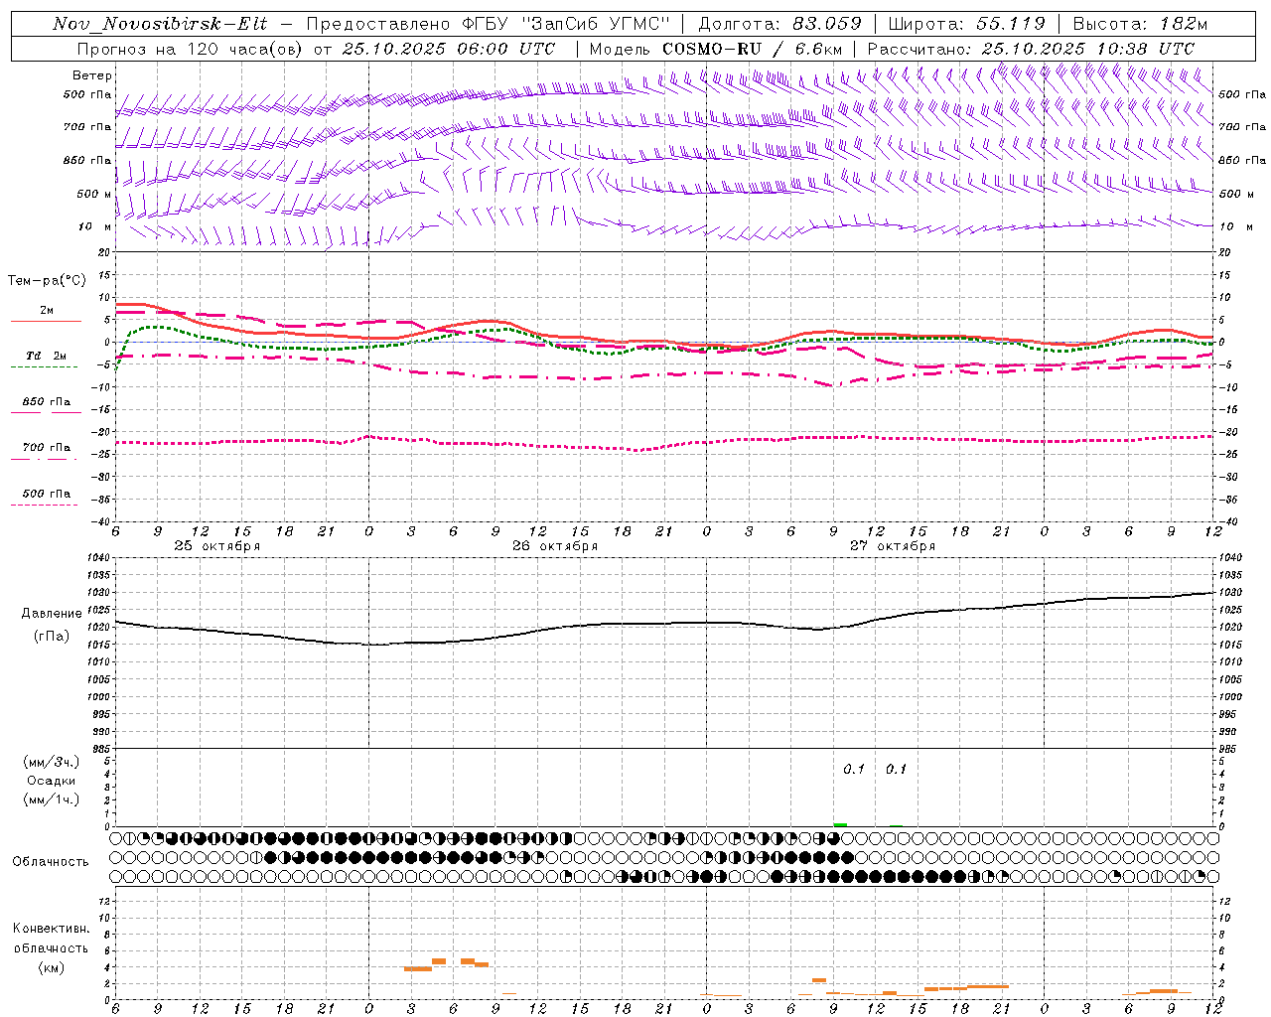The height and width of the screenshot is (1017, 1271).
Task: Click the Широта: 55.119 latitude value
Action: [x=967, y=24]
